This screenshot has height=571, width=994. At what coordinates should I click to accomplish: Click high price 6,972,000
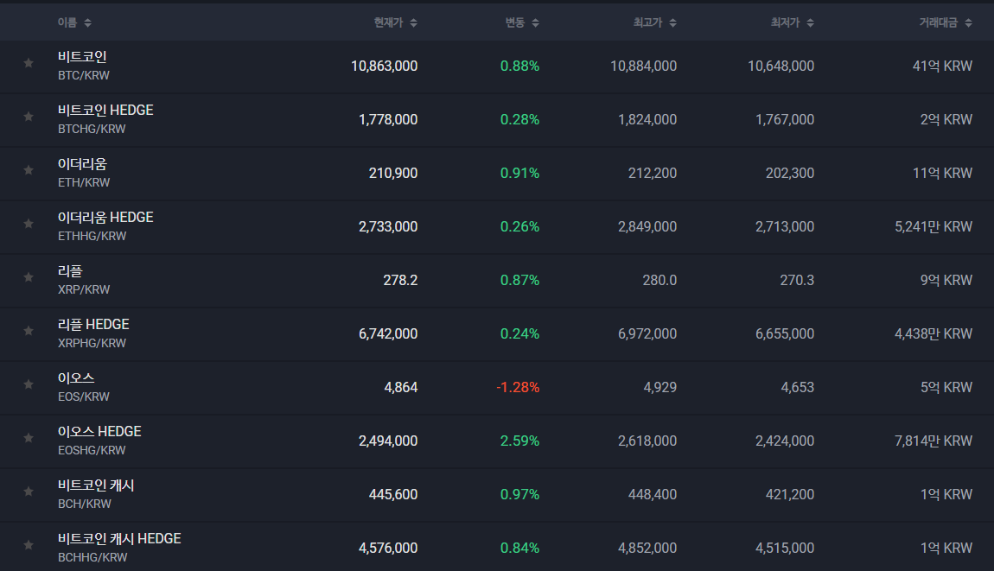click(647, 334)
